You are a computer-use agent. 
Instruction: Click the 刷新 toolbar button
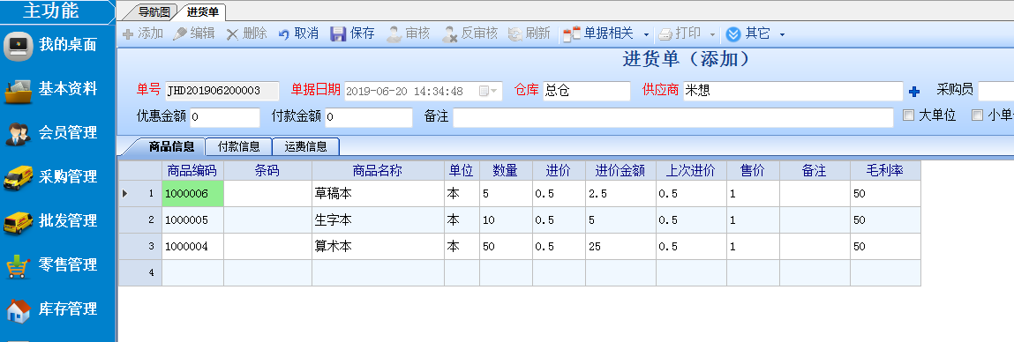pyautogui.click(x=529, y=33)
